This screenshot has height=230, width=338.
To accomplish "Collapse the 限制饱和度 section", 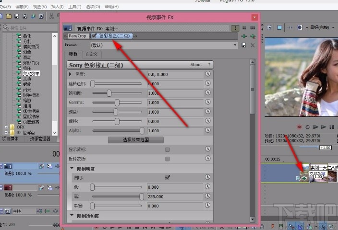I will 72,215.
